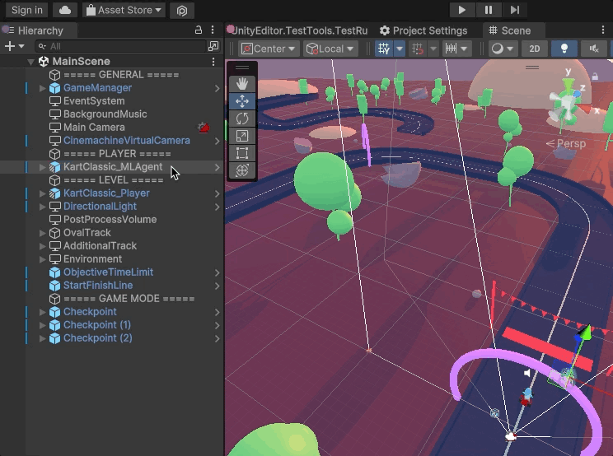Image resolution: width=613 pixels, height=456 pixels.
Task: Lock the Hierarchy panel
Action: pos(198,30)
